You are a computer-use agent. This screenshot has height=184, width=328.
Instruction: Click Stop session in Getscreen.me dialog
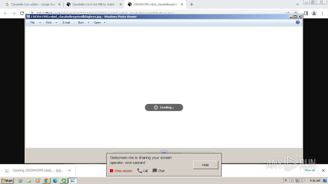pyautogui.click(x=121, y=171)
